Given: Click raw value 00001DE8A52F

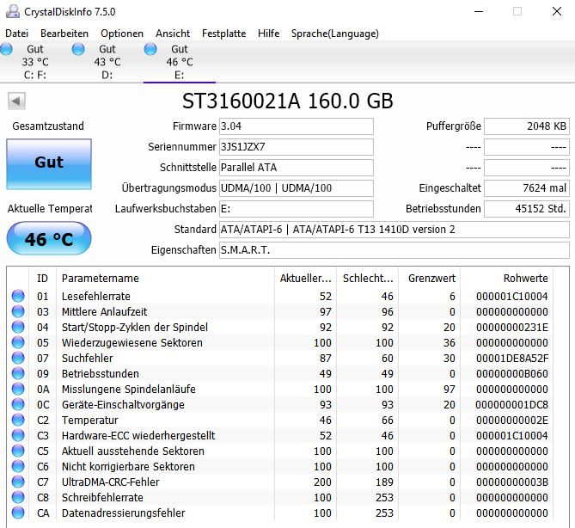Looking at the screenshot, I should tap(512, 358).
